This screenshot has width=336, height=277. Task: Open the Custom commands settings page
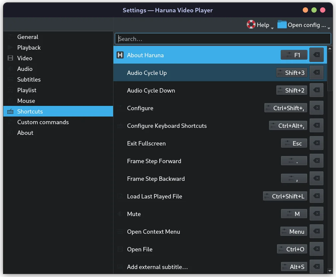pos(43,122)
